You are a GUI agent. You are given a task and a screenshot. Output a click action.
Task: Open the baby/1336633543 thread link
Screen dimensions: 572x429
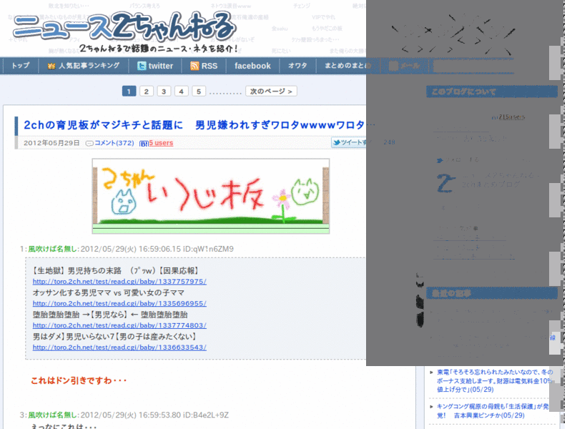click(119, 347)
